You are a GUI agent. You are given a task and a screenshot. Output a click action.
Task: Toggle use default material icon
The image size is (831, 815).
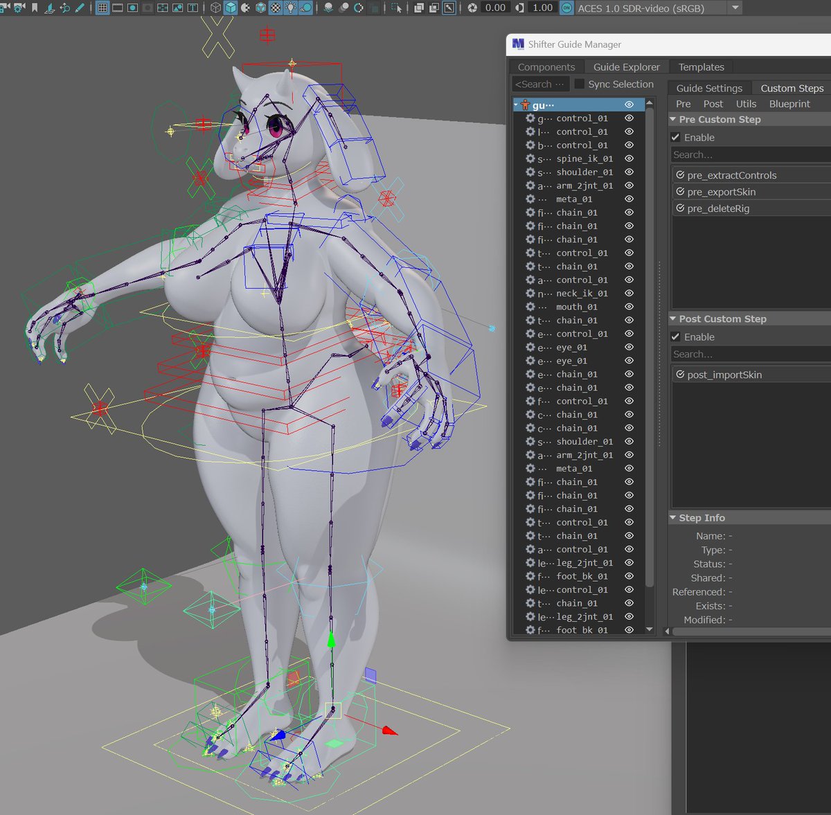[245, 8]
